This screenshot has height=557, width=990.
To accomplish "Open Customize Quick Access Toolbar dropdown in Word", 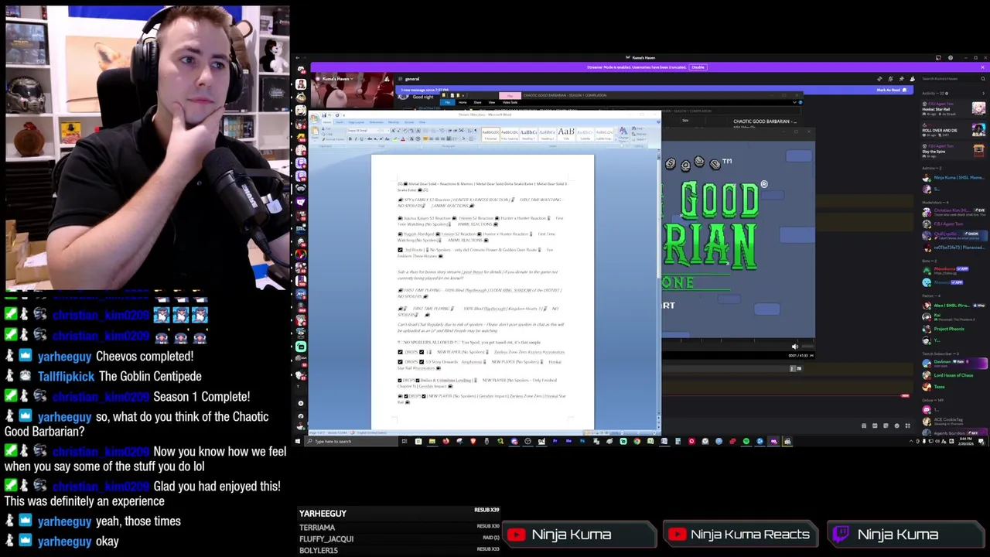I will (343, 115).
